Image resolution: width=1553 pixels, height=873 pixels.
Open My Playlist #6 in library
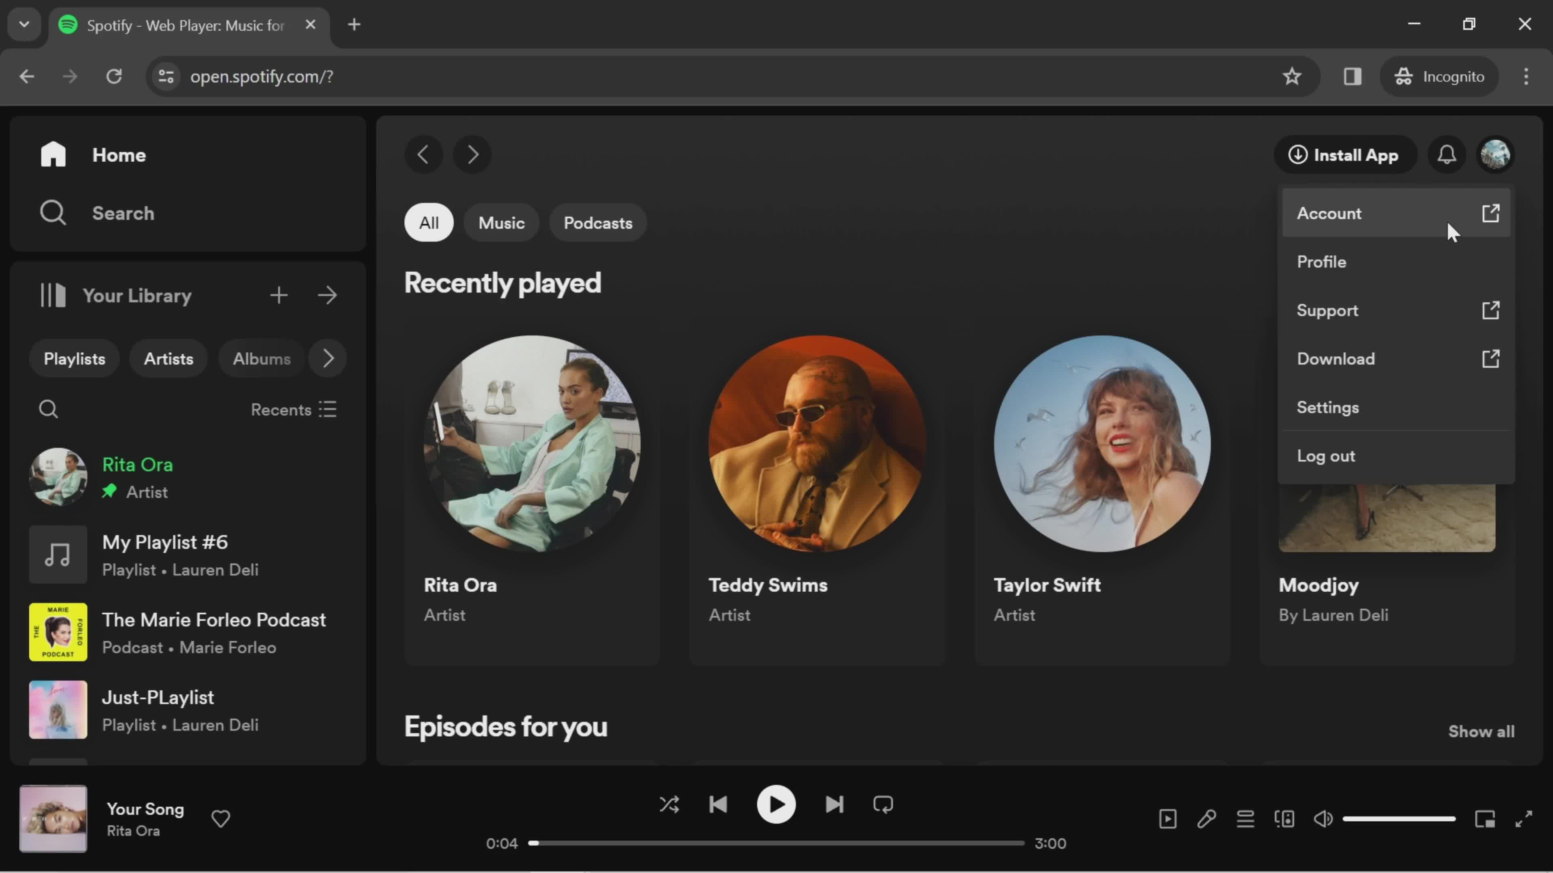188,555
